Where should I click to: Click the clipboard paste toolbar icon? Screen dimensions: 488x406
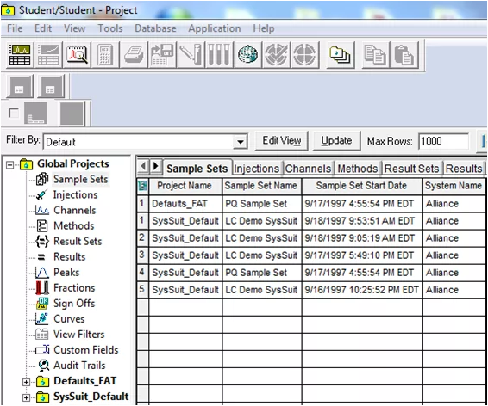click(404, 55)
